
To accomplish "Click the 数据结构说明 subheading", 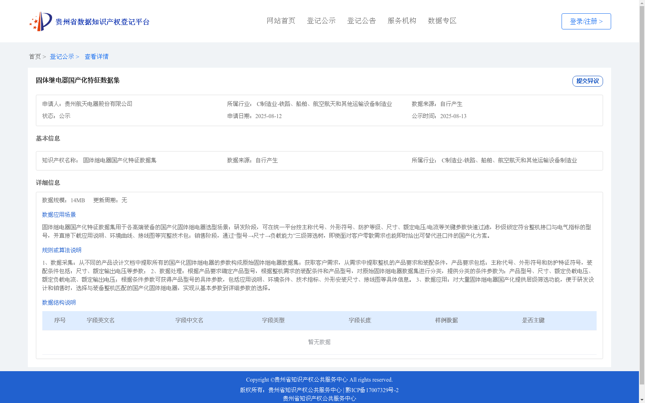I will click(x=59, y=303).
